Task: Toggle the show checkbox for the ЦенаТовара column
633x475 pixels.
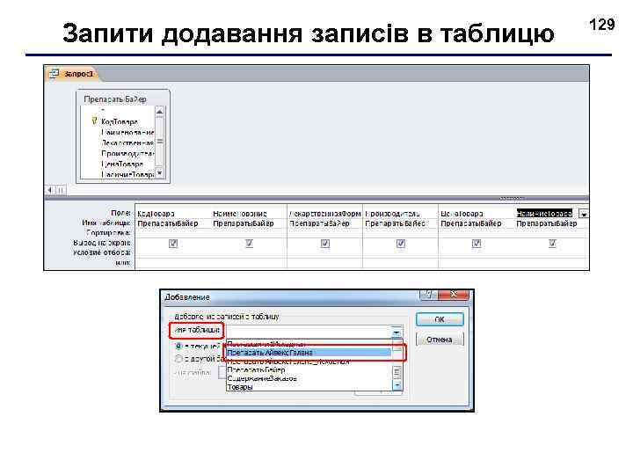Action: (x=477, y=243)
